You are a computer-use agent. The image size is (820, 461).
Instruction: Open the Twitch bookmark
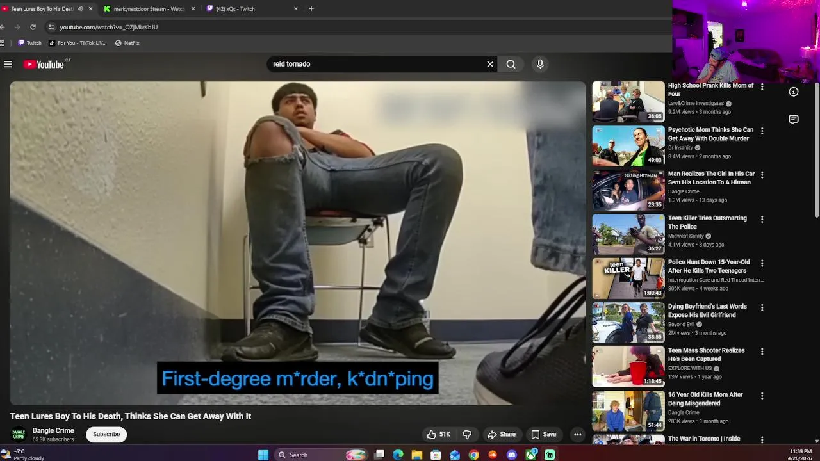pyautogui.click(x=29, y=43)
